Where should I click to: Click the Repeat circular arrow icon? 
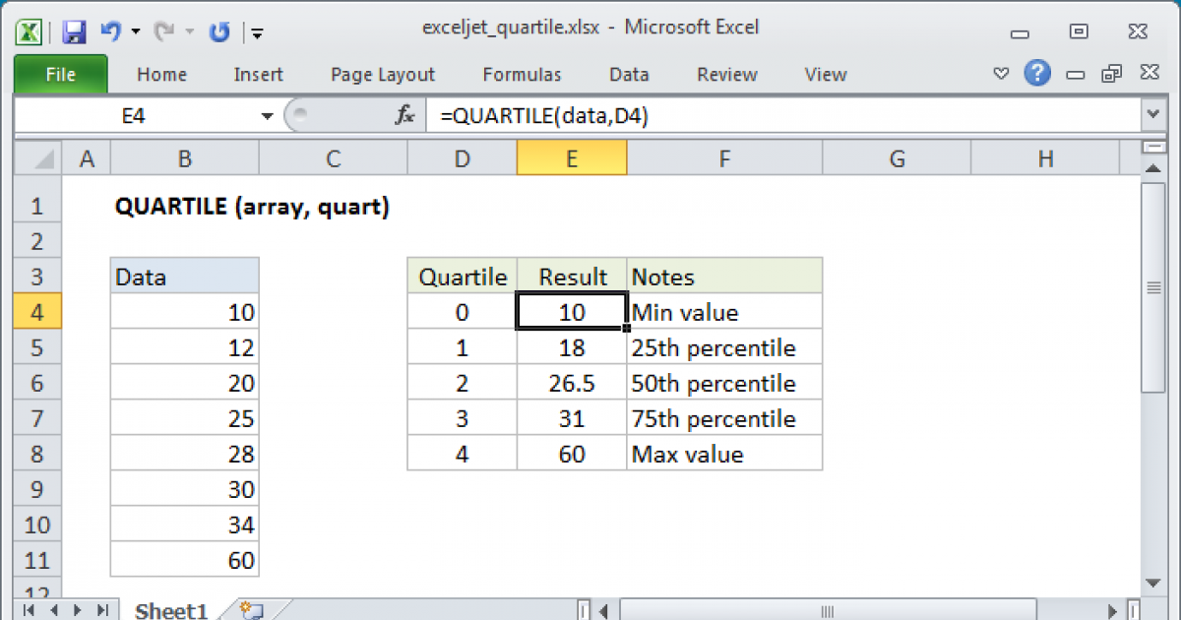(218, 32)
